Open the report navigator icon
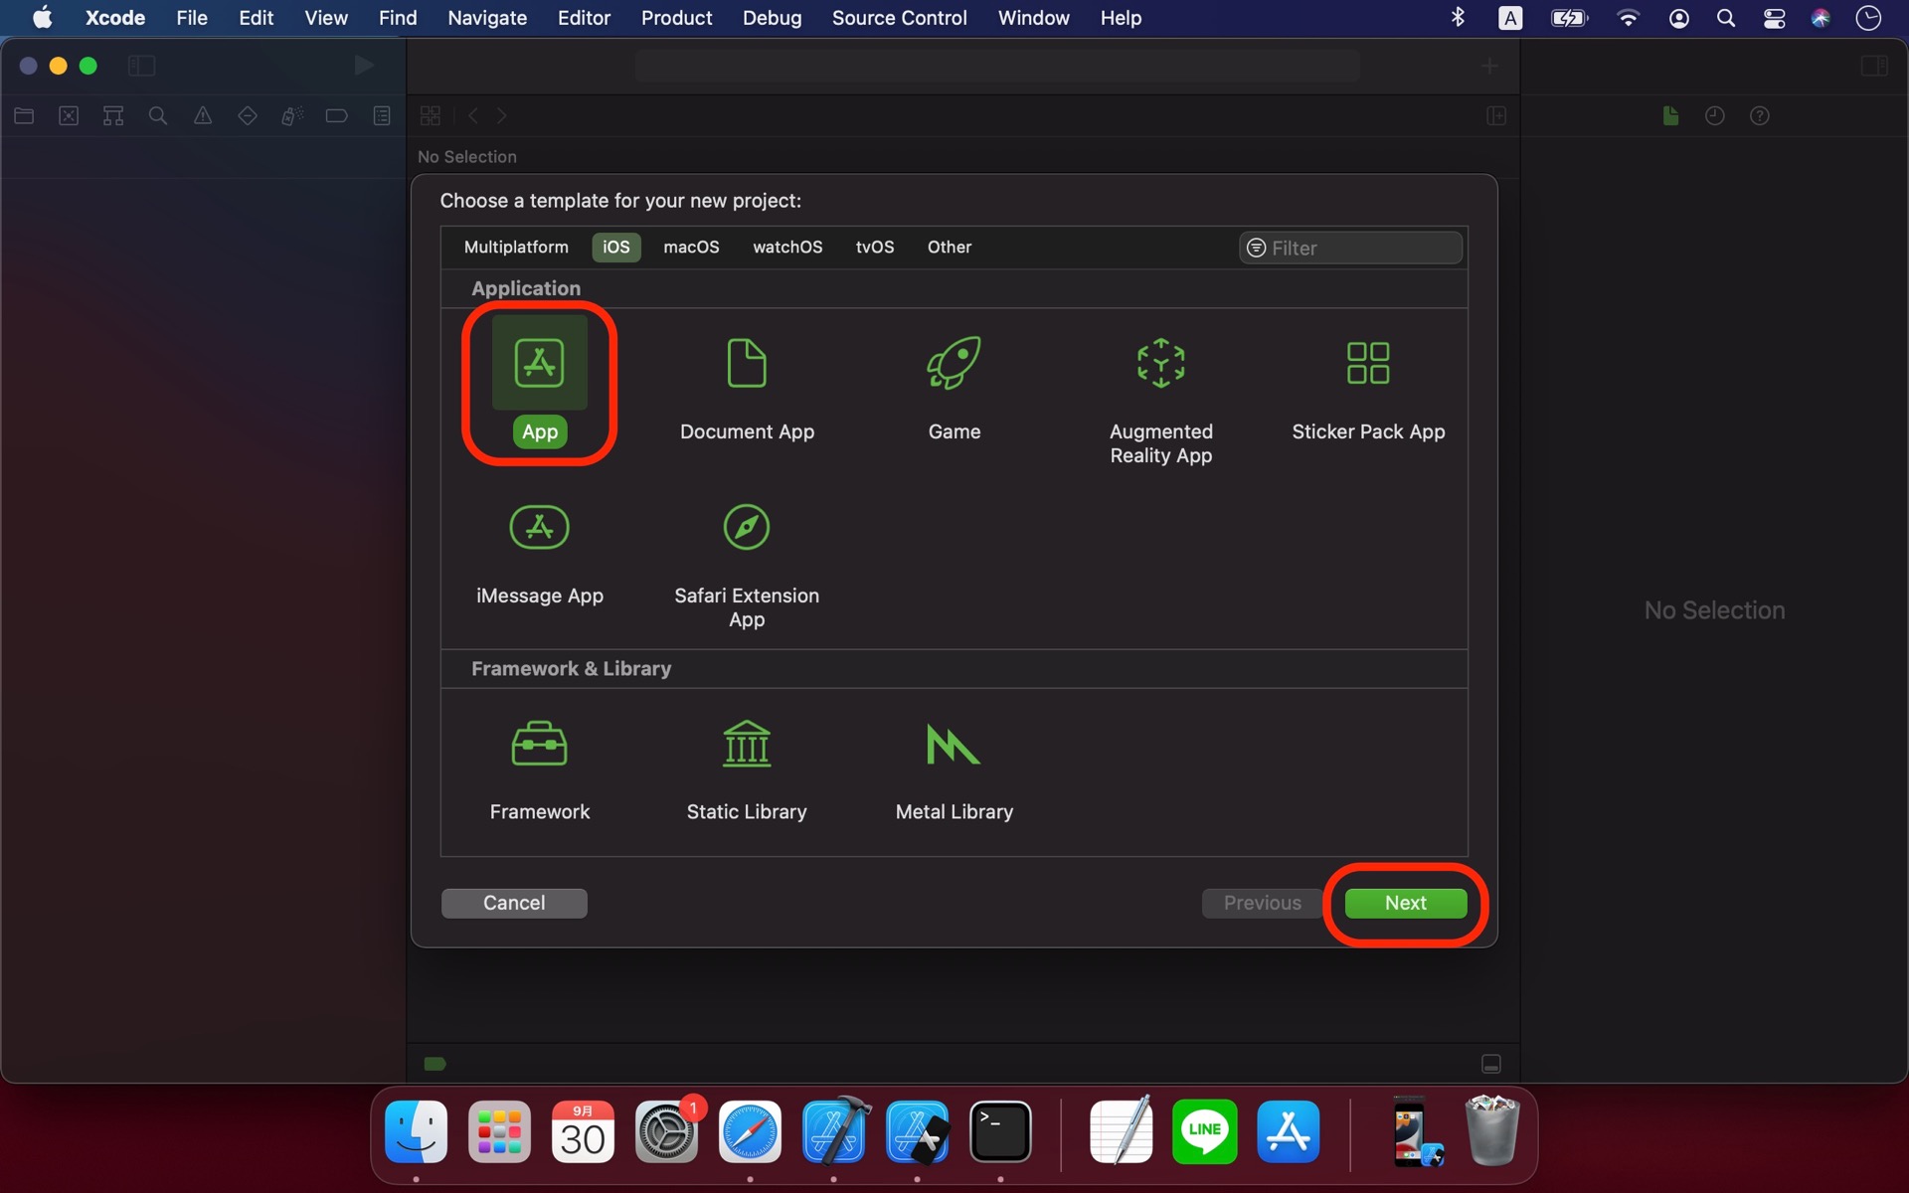 click(382, 116)
